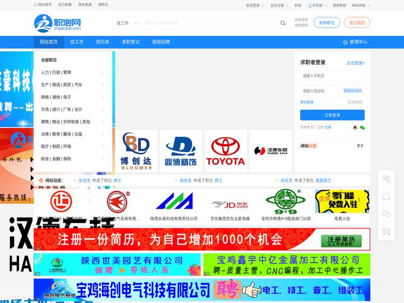The height and width of the screenshot is (303, 404).
Task: Open the 京东集团京东五星电器 JD logo
Action: [230, 205]
